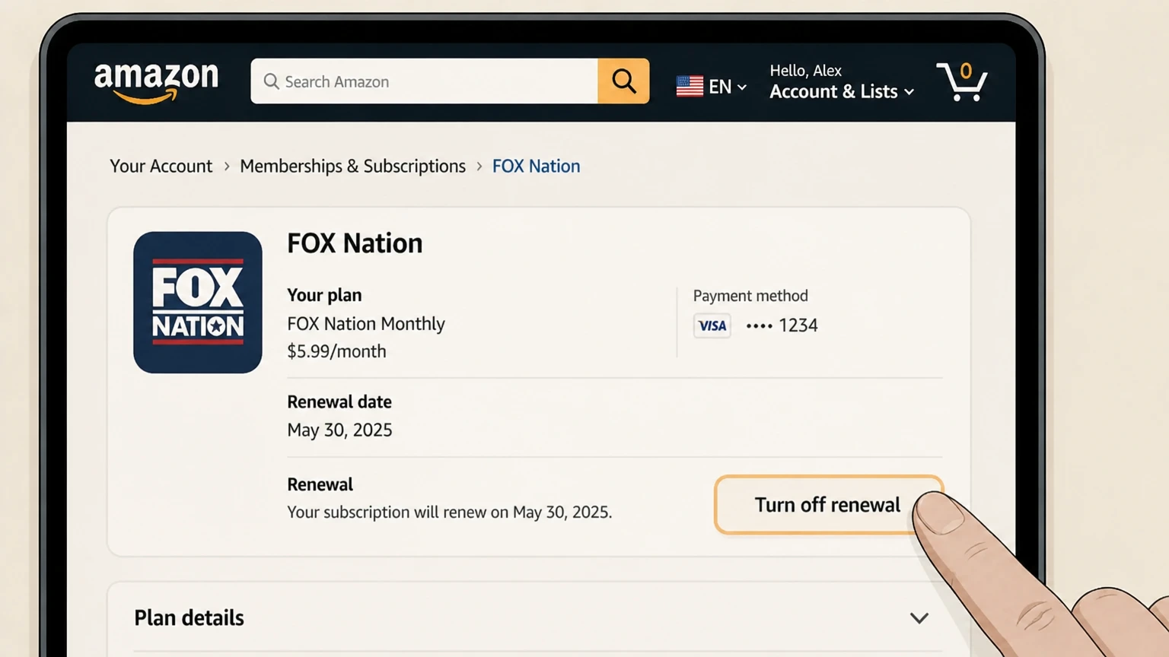1169x657 pixels.
Task: Click the Plan details title
Action: (x=190, y=617)
